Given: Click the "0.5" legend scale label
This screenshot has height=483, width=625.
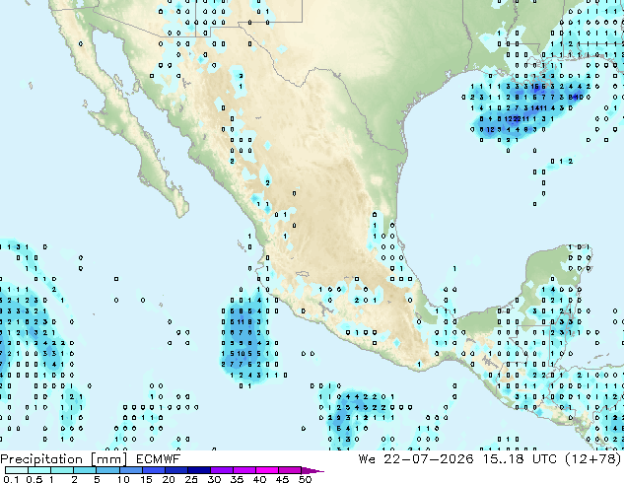Looking at the screenshot, I should point(35,479).
